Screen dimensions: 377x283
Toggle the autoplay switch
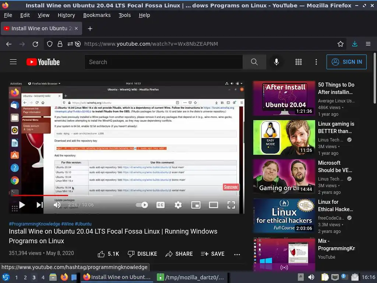pos(142,205)
